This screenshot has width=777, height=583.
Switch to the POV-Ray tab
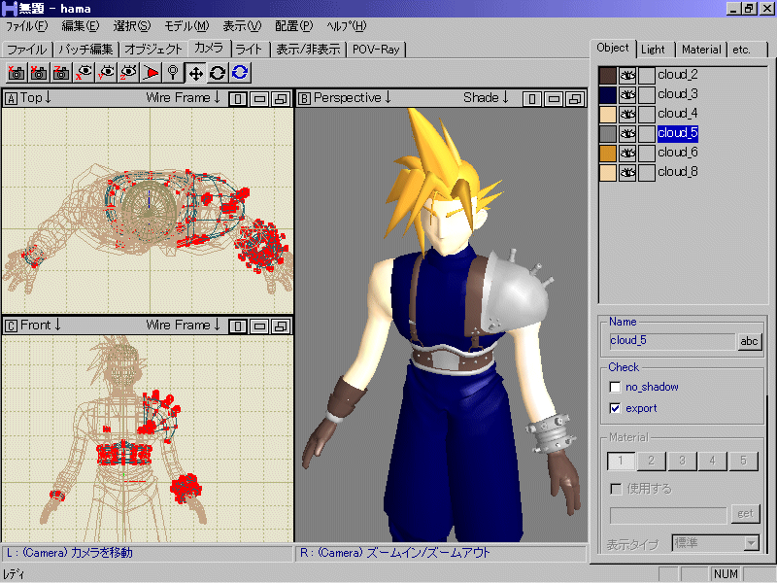[x=376, y=50]
